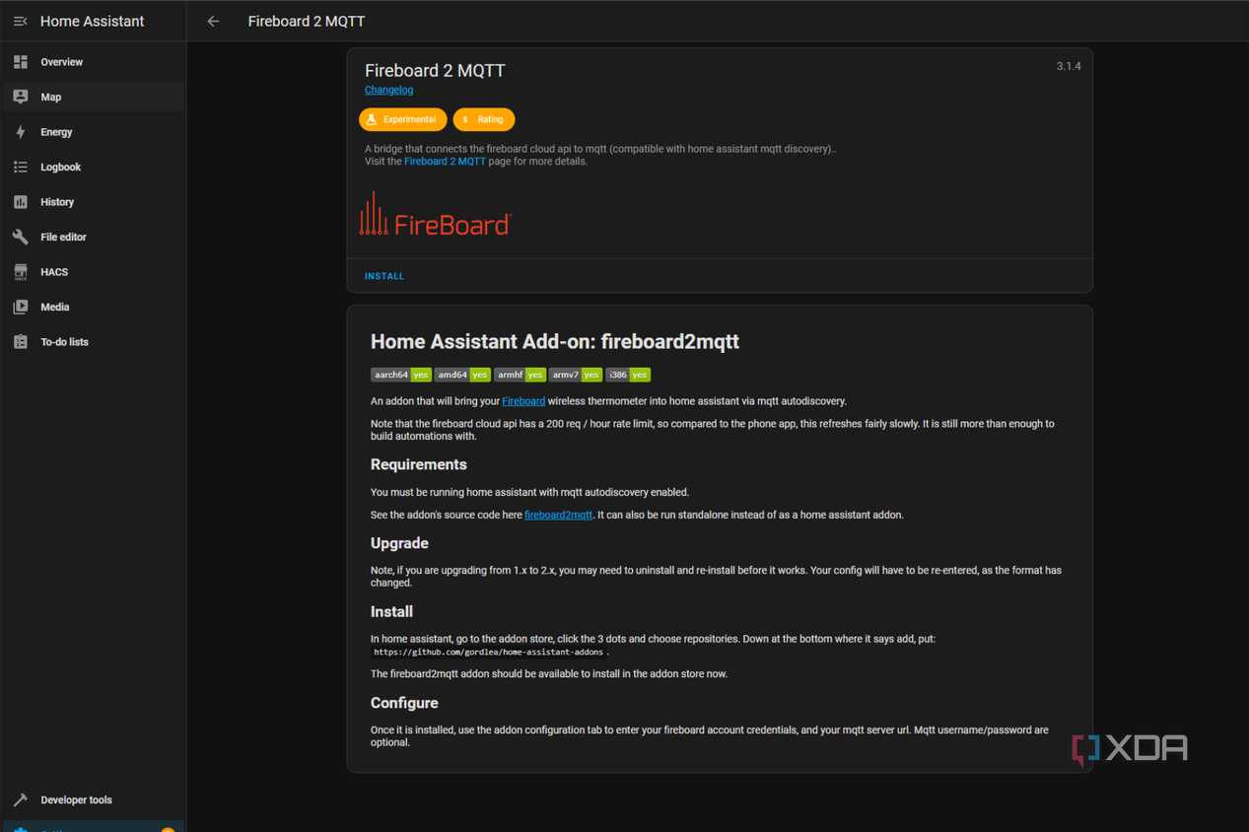Click the Map icon in sidebar
This screenshot has height=832, width=1249.
(x=21, y=97)
